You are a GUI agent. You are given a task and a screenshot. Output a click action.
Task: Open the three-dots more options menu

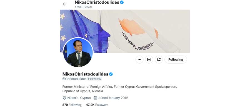point(139,59)
